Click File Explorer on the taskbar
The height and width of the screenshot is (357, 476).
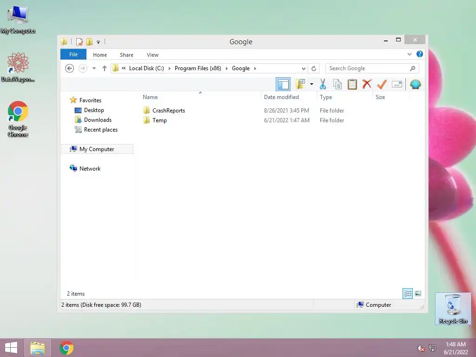[38, 348]
